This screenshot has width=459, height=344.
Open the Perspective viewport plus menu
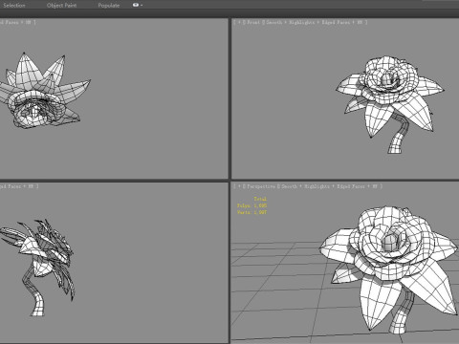(x=239, y=186)
